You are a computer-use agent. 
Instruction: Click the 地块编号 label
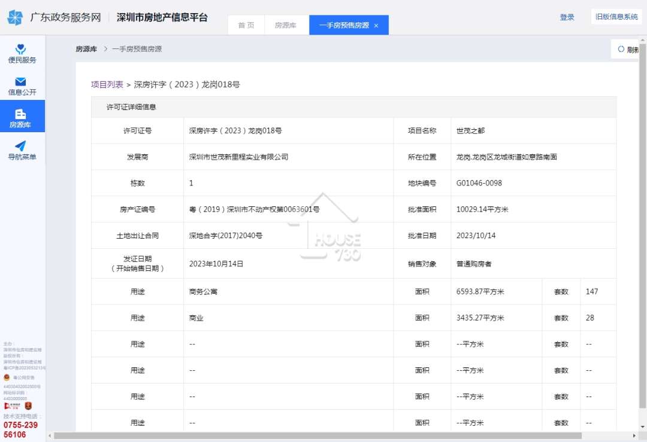click(422, 183)
